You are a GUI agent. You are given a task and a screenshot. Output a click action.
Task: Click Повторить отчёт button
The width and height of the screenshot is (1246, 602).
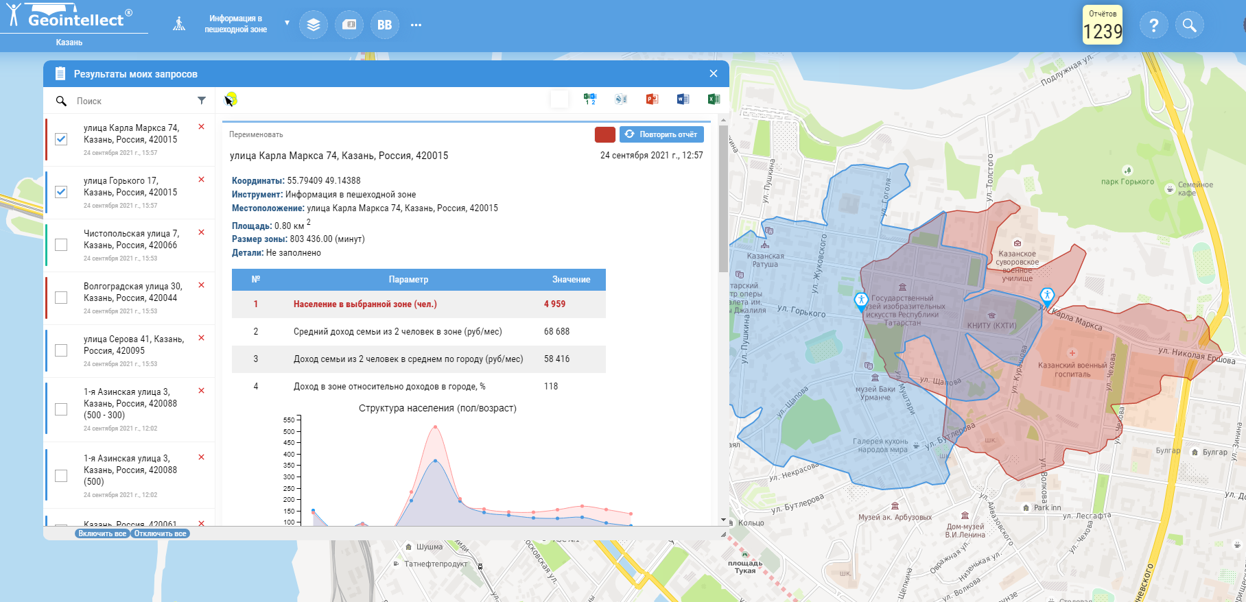(x=661, y=134)
